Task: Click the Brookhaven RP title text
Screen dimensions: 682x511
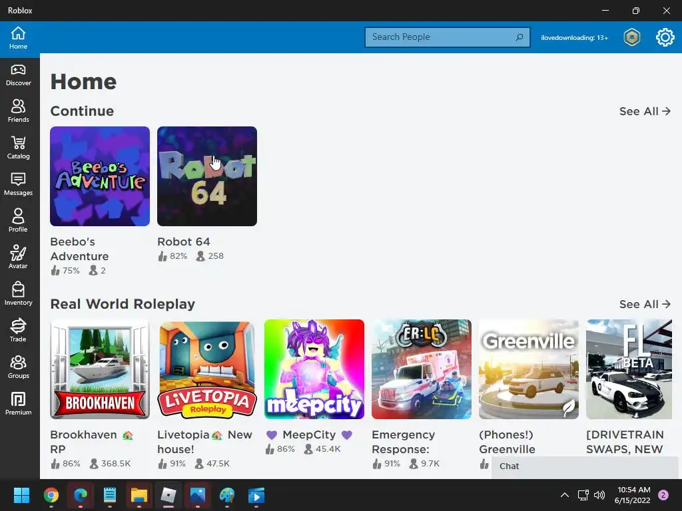Action: pyautogui.click(x=92, y=442)
